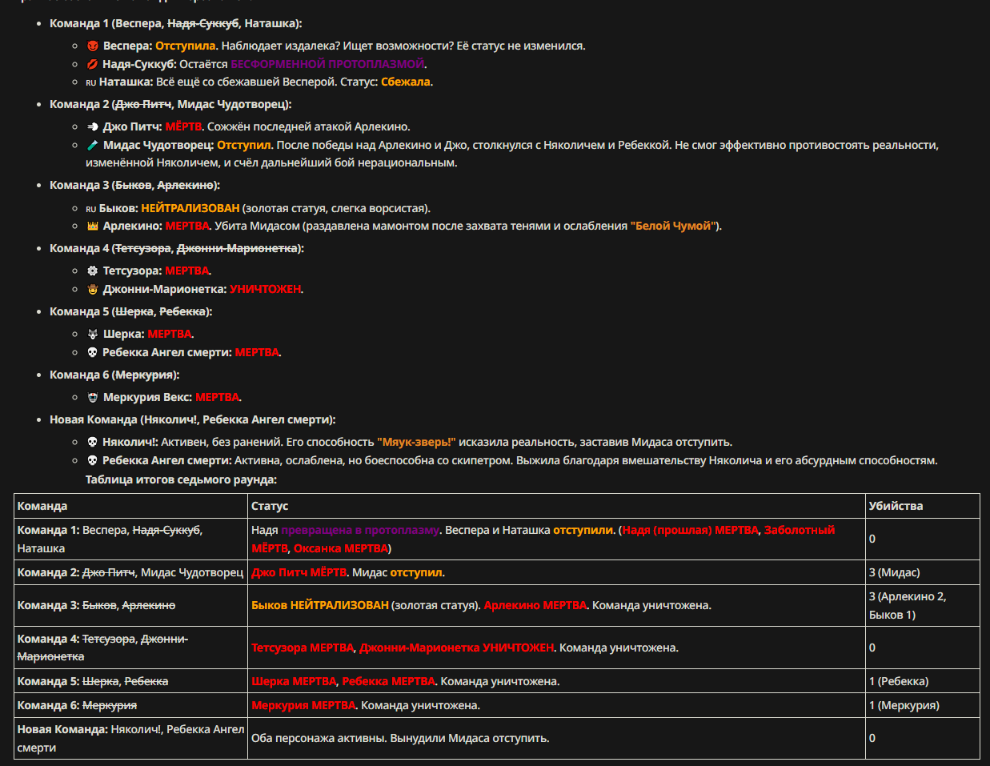Click the table cell 'Команда 1: Веспера, Надя-Суккуб, Наташка'
This screenshot has height=766, width=990.
[131, 539]
